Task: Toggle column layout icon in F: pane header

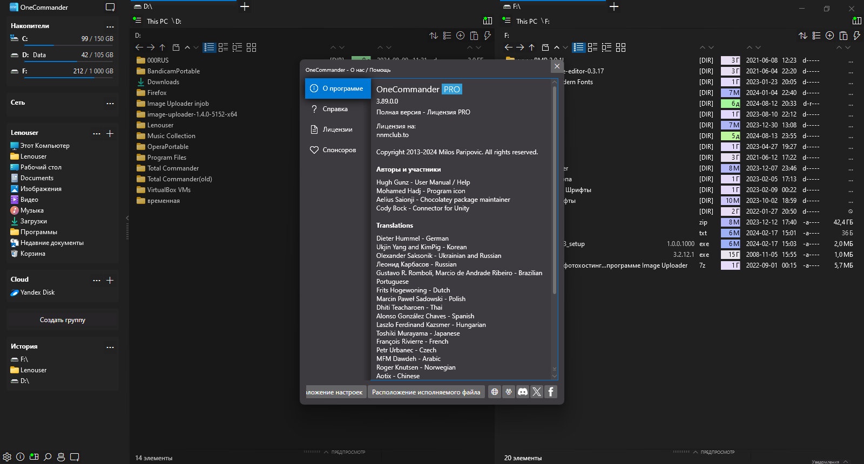Action: 857,21
